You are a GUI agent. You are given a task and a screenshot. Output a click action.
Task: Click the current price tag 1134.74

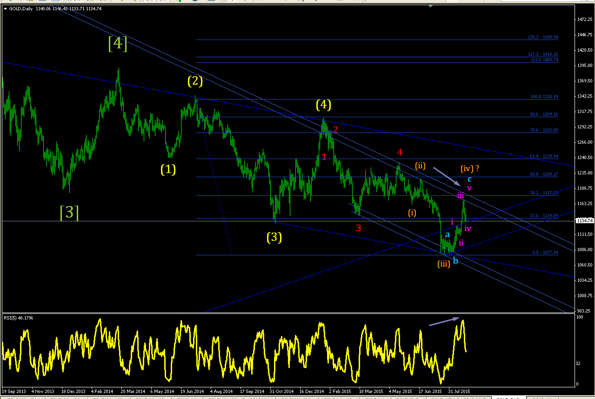(585, 221)
